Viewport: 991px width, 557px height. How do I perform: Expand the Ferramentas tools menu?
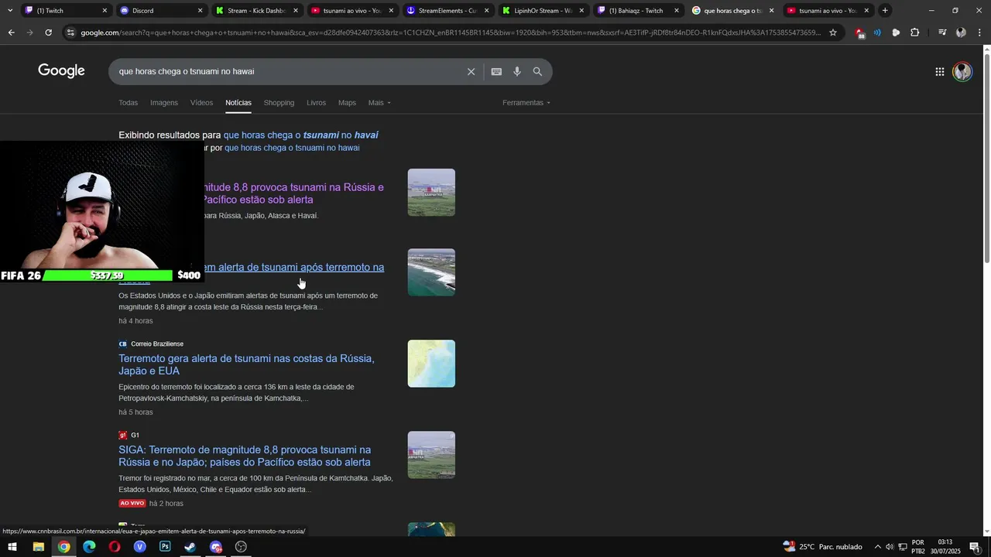click(x=526, y=103)
